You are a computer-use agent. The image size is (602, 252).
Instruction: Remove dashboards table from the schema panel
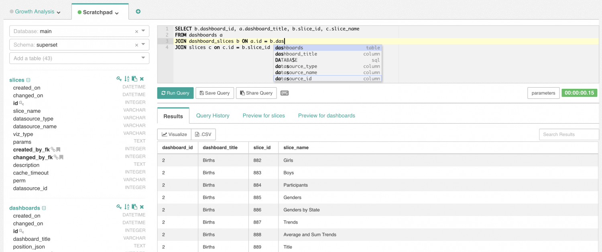click(x=142, y=207)
